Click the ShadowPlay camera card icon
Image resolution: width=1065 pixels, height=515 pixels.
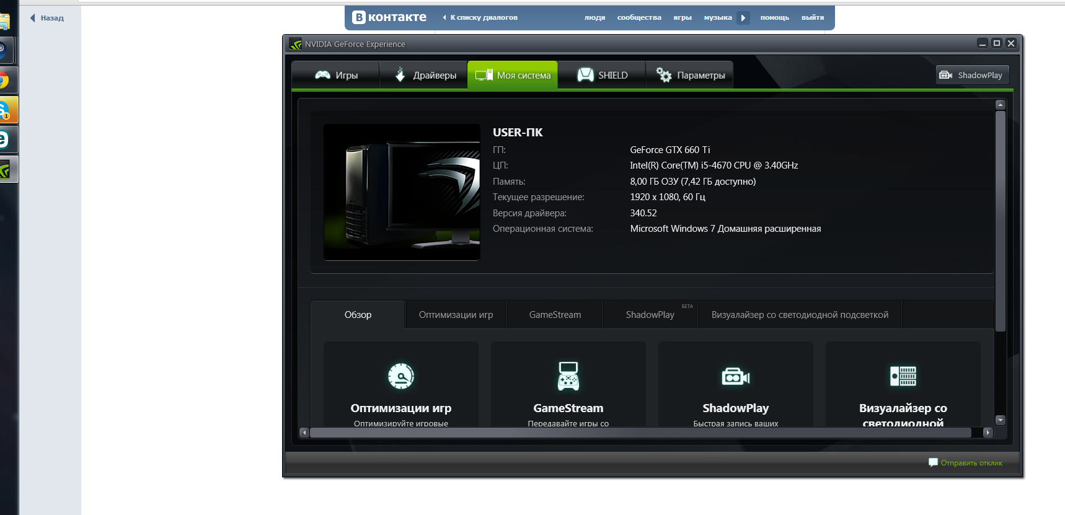tap(736, 376)
